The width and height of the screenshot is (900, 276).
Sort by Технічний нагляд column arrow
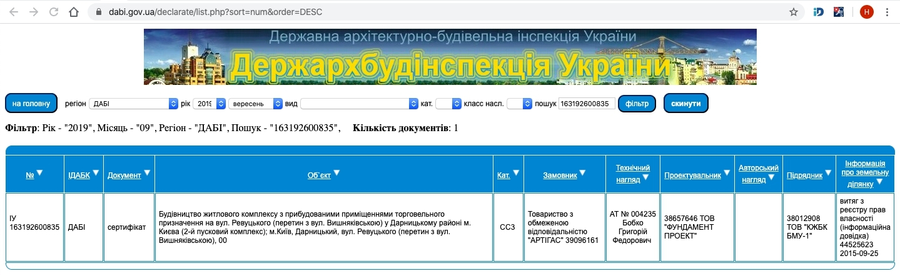click(x=646, y=178)
